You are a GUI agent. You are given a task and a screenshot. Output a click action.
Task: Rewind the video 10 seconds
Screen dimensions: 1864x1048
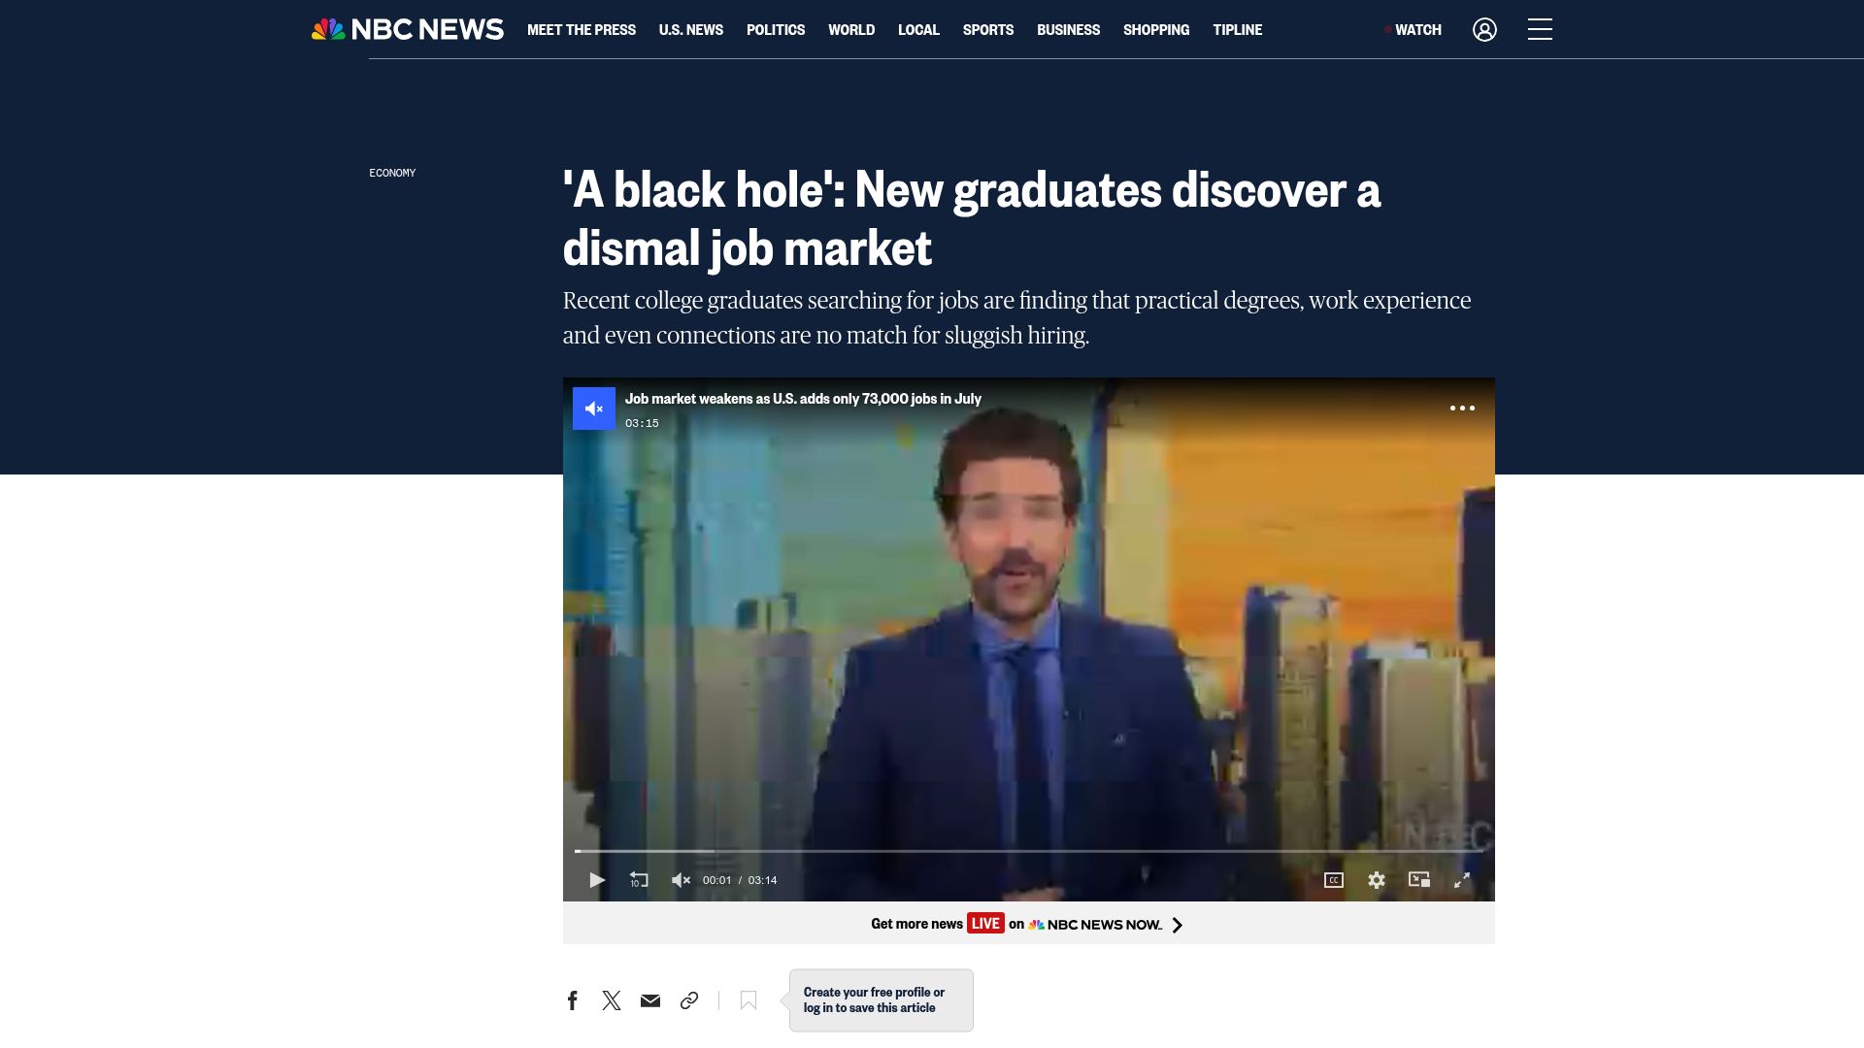(x=639, y=880)
